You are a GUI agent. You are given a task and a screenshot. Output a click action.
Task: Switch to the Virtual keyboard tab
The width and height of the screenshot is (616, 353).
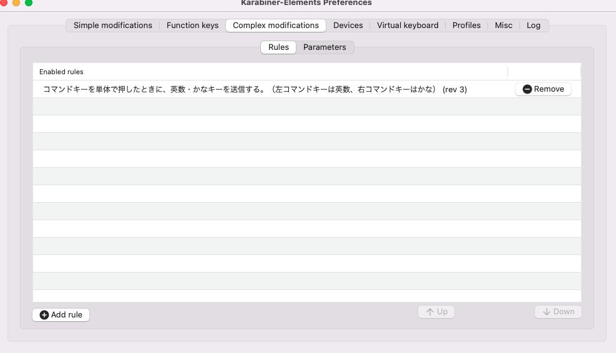(x=408, y=26)
